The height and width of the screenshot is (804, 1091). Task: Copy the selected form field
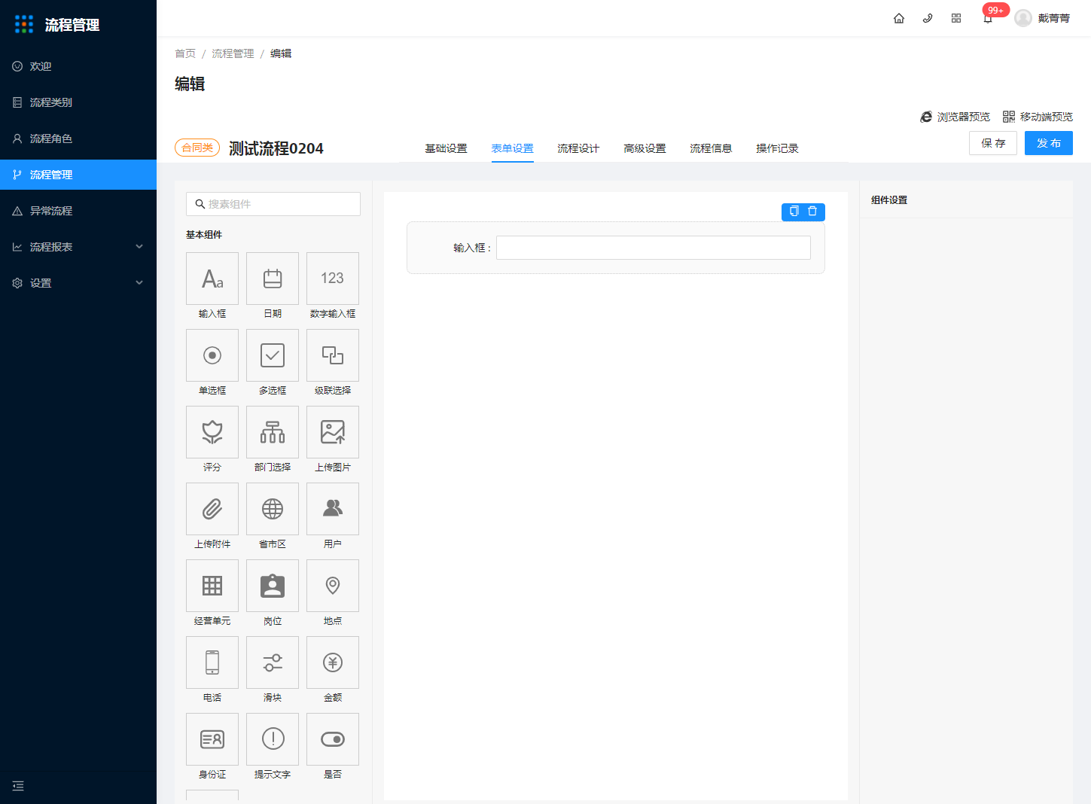point(794,212)
